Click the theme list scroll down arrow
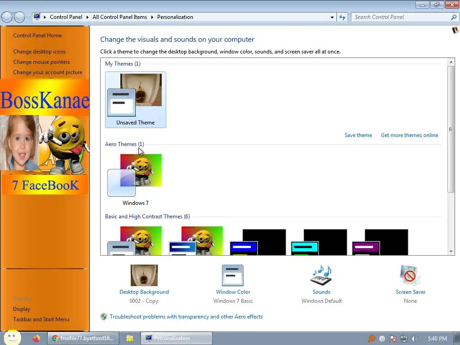 (x=451, y=252)
